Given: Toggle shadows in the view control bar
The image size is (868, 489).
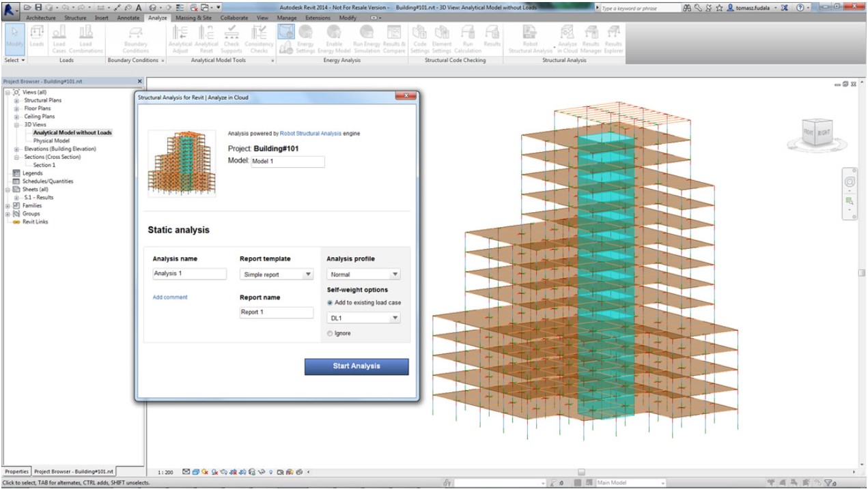Looking at the screenshot, I should [x=216, y=471].
